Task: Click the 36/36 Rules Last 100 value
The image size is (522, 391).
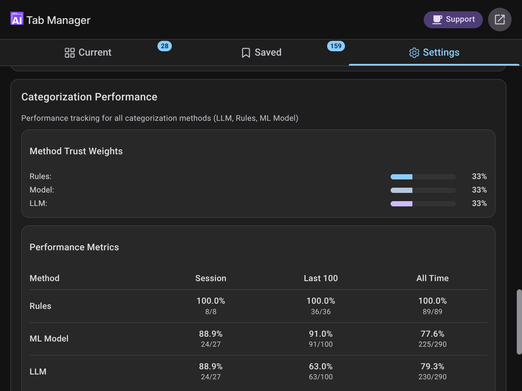Action: (x=321, y=311)
